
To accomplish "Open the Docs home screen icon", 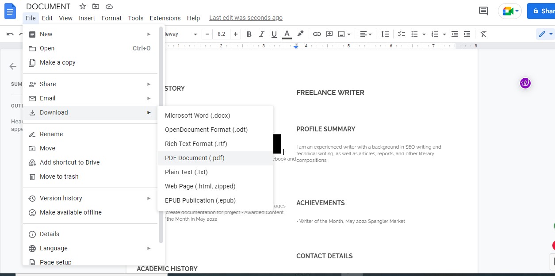I will (x=10, y=11).
